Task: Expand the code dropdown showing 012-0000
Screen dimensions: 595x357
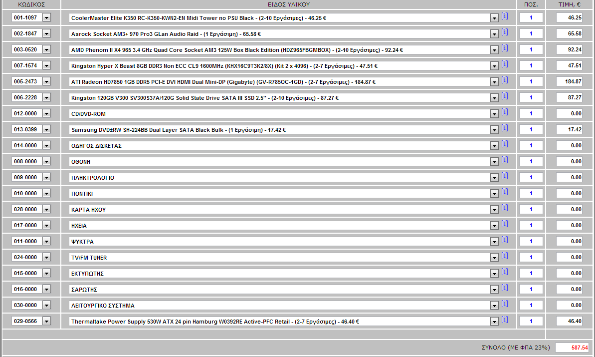Action: pyautogui.click(x=46, y=113)
